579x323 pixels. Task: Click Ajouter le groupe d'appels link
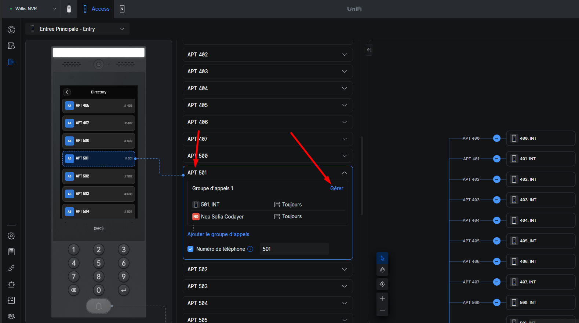[218, 234]
